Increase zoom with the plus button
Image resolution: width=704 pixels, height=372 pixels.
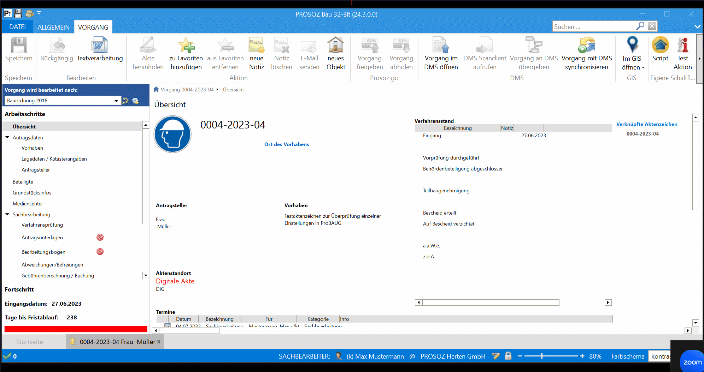pyautogui.click(x=582, y=356)
